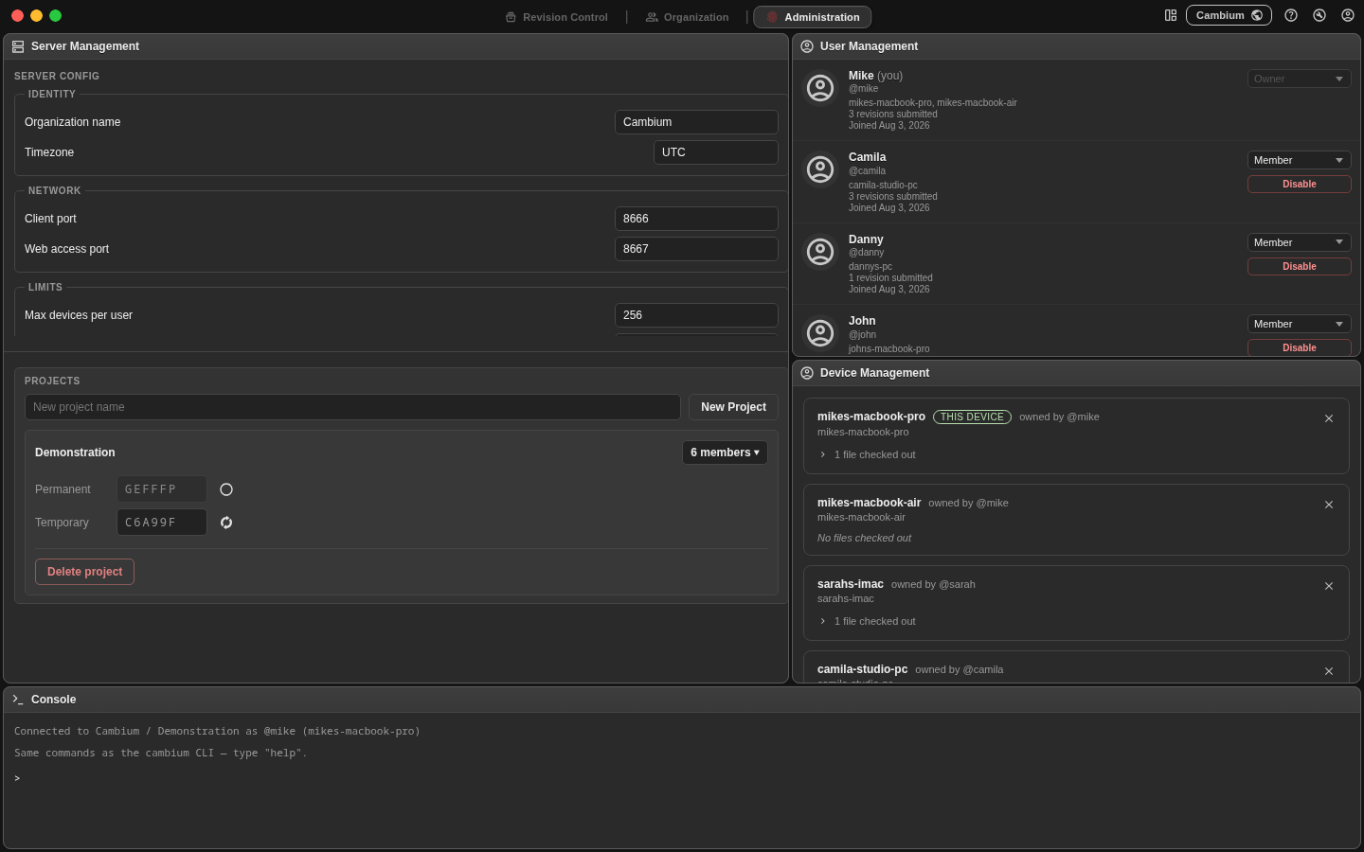
Task: Click John's user avatar
Action: coord(820,333)
